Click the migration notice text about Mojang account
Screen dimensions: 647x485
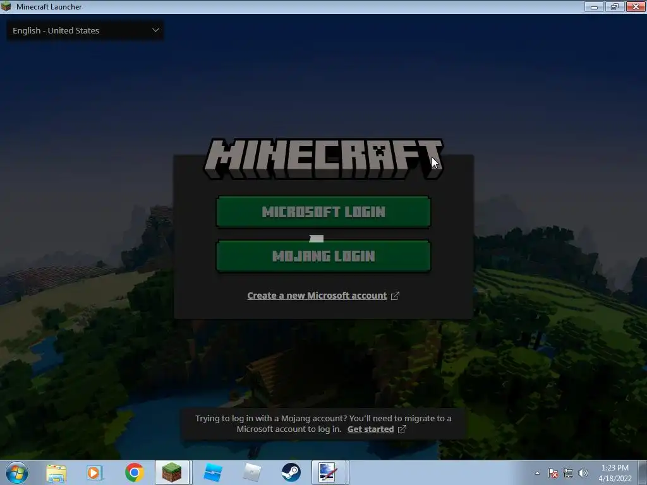click(323, 424)
